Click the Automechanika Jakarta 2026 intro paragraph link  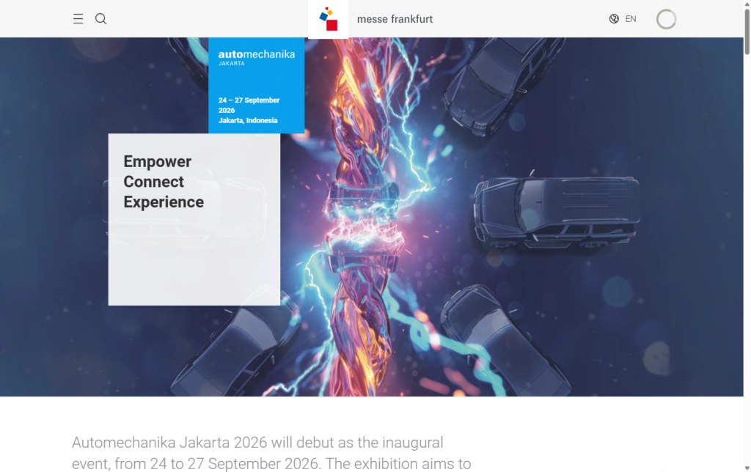[257, 442]
